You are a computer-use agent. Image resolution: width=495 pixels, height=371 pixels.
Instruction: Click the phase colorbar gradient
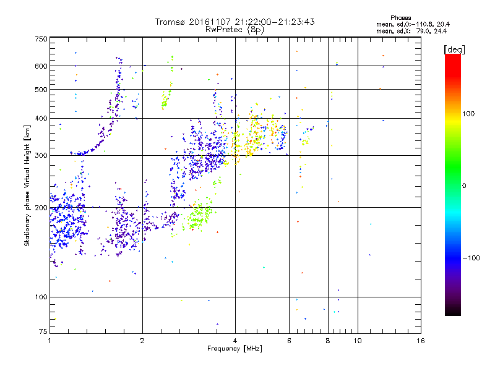(453, 184)
